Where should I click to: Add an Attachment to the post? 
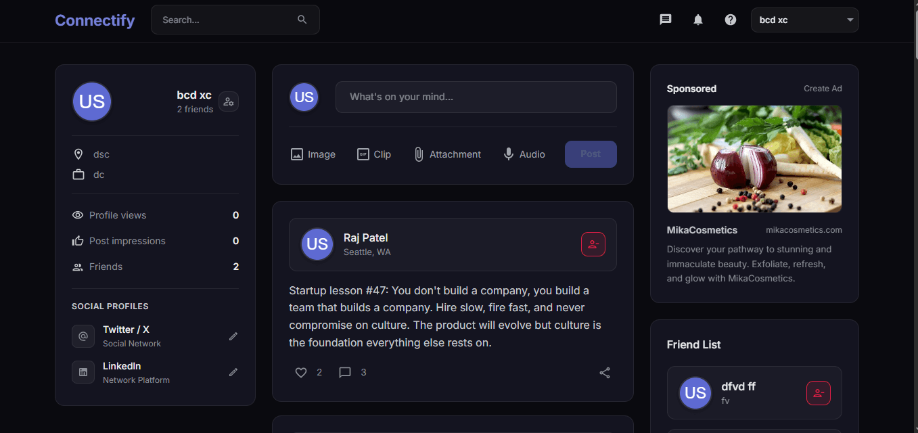coord(446,154)
